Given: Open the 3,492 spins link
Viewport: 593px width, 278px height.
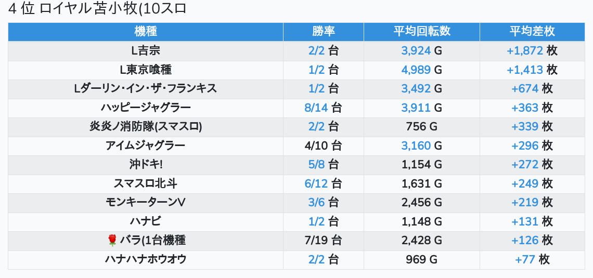Looking at the screenshot, I should pos(416,89).
